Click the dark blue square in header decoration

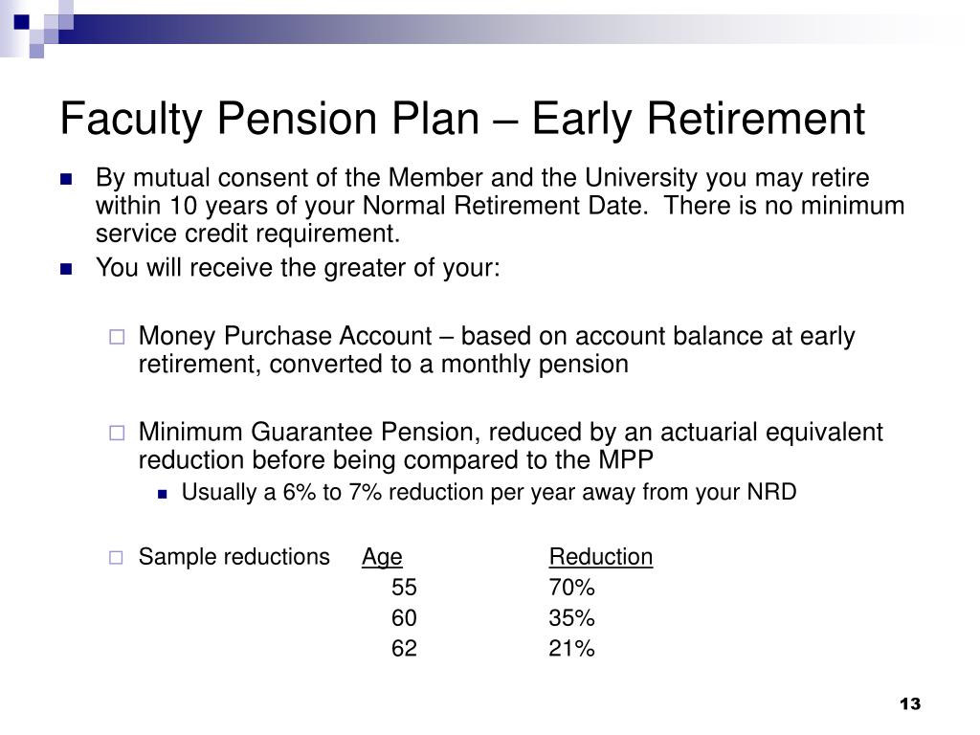(22, 22)
